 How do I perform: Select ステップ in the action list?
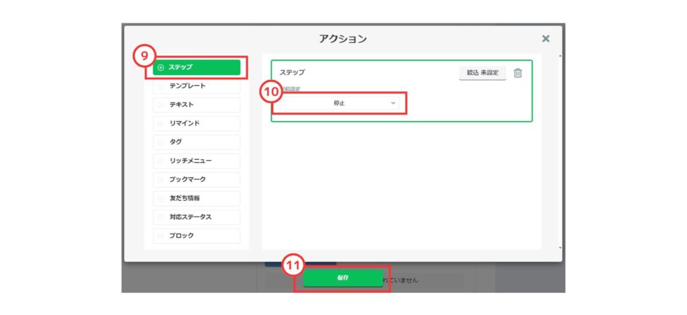tap(197, 67)
